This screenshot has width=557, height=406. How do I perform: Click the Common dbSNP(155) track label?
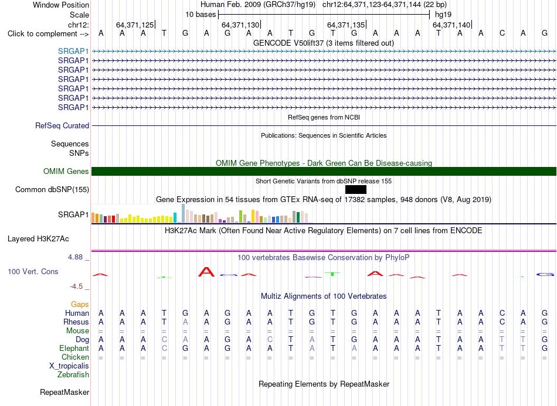pyautogui.click(x=52, y=189)
